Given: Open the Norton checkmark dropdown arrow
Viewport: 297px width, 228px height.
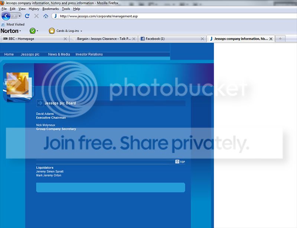Looking at the screenshot, I should 37,31.
